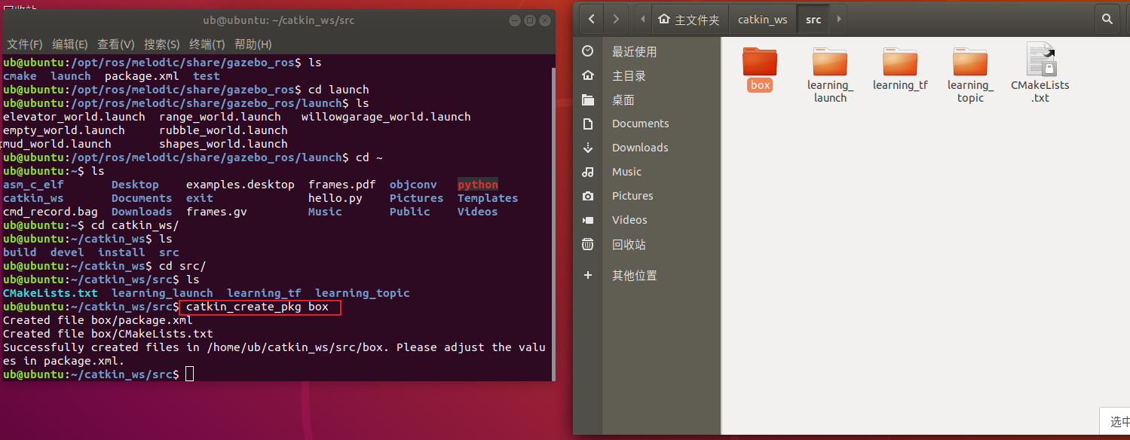Click the forward navigation arrow
1130x440 pixels.
pos(615,19)
